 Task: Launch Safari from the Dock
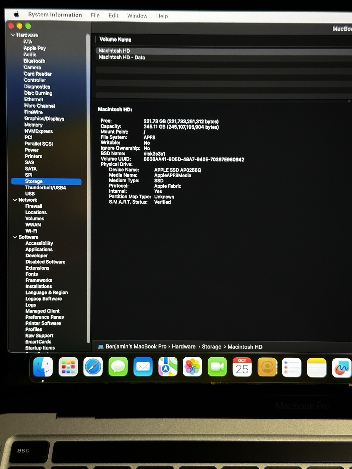93,367
